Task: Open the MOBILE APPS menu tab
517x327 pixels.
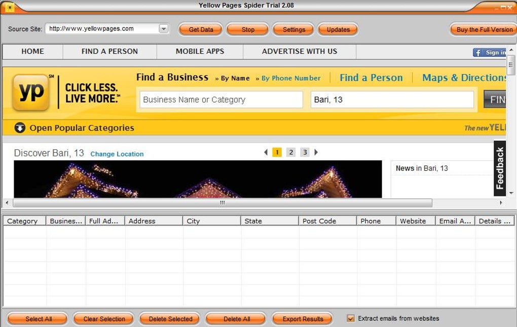Action: point(200,51)
